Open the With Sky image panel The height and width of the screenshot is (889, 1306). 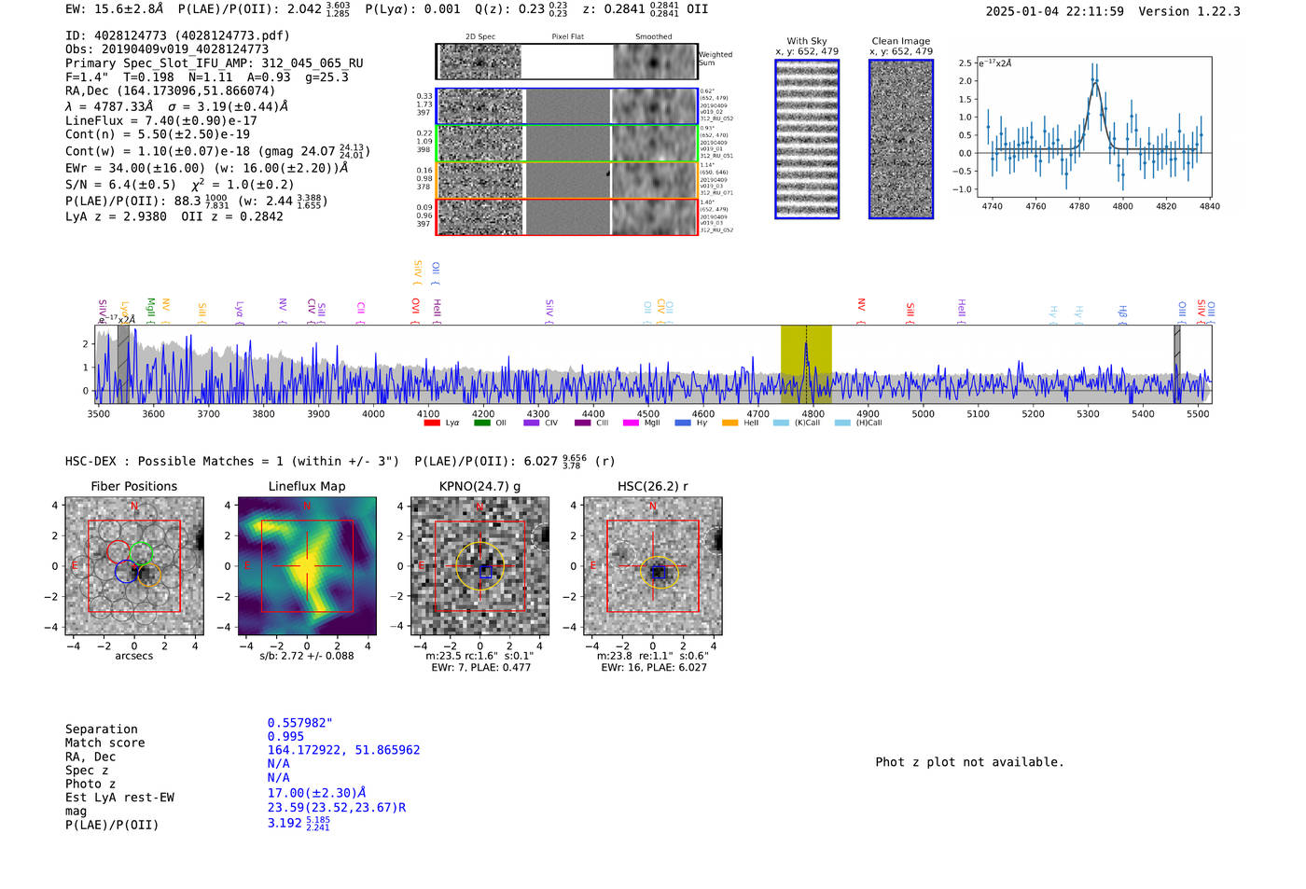807,139
